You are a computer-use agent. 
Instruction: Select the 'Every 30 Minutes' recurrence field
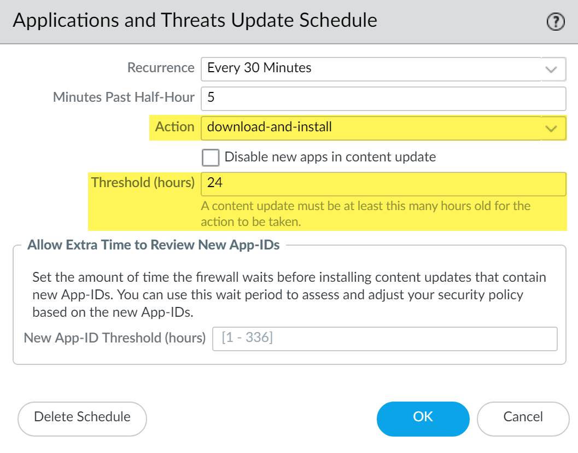pos(371,68)
